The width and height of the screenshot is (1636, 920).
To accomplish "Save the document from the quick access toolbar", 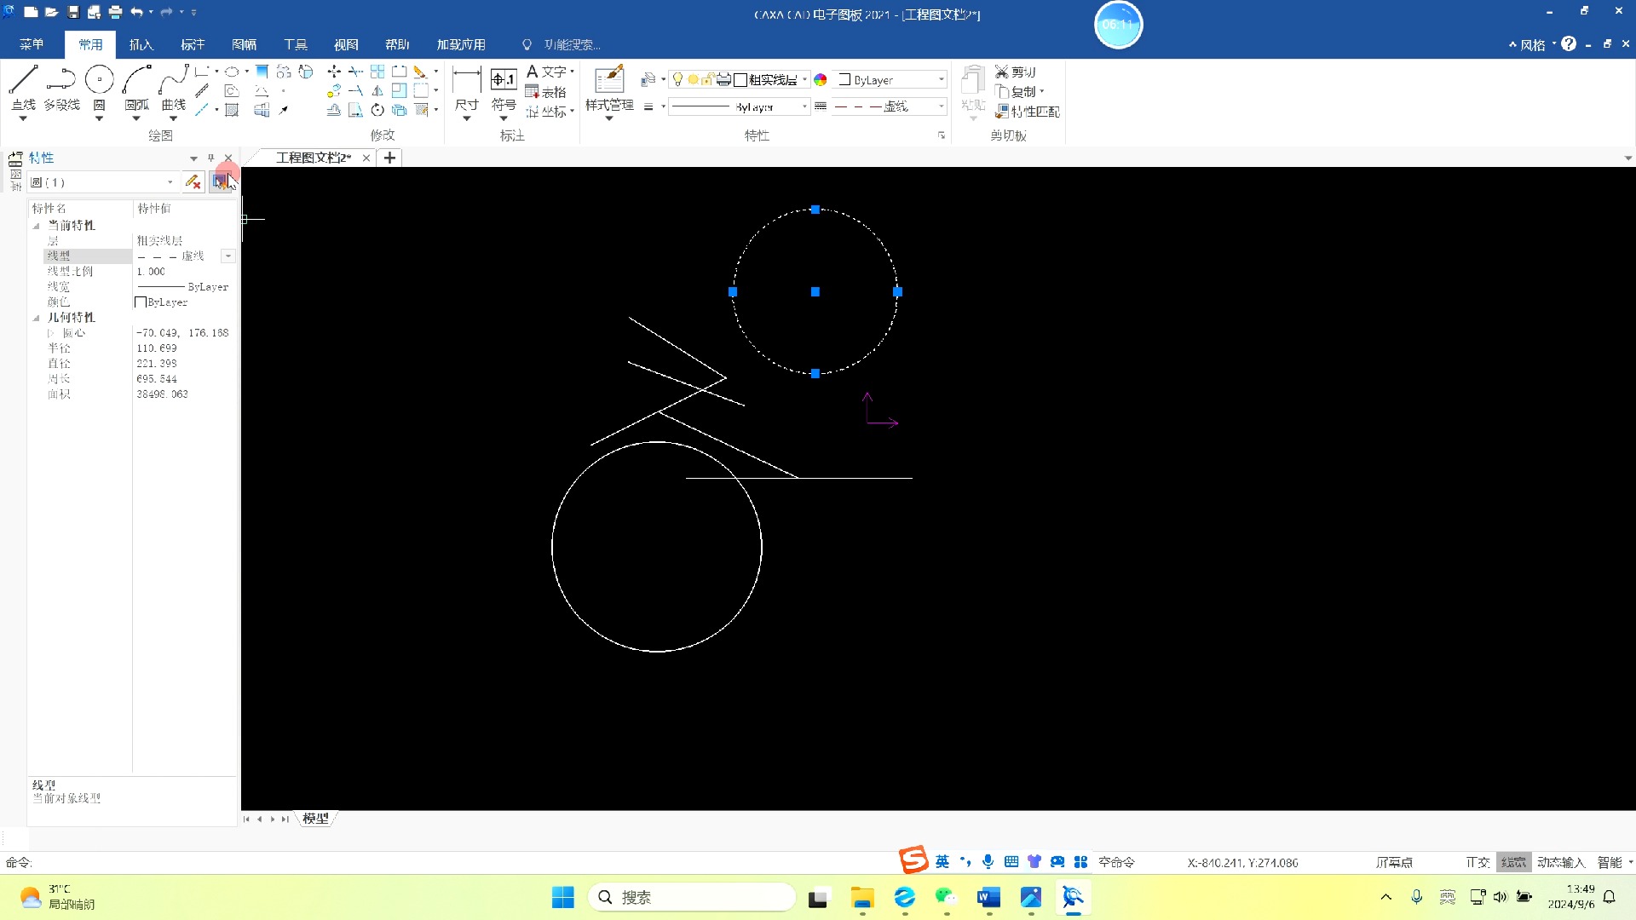I will (73, 12).
